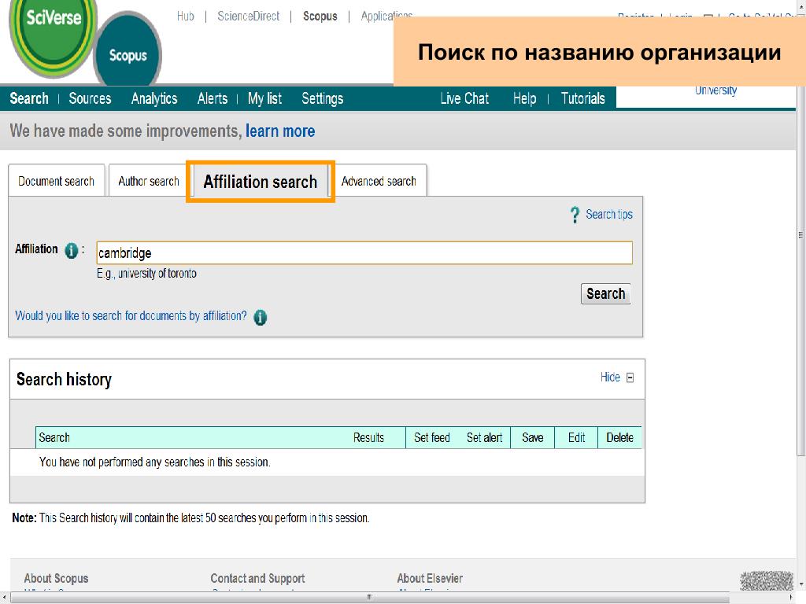Open the Analytics menu item
Image resolution: width=806 pixels, height=604 pixels.
coord(154,98)
